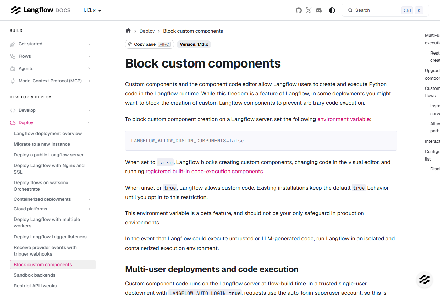440x295 pixels.
Task: Click the Deploy breadcrumb link
Action: [147, 31]
